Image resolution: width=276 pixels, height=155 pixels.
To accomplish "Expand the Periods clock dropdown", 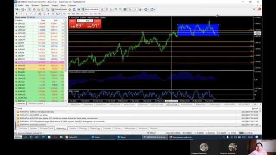I will [x=148, y=9].
